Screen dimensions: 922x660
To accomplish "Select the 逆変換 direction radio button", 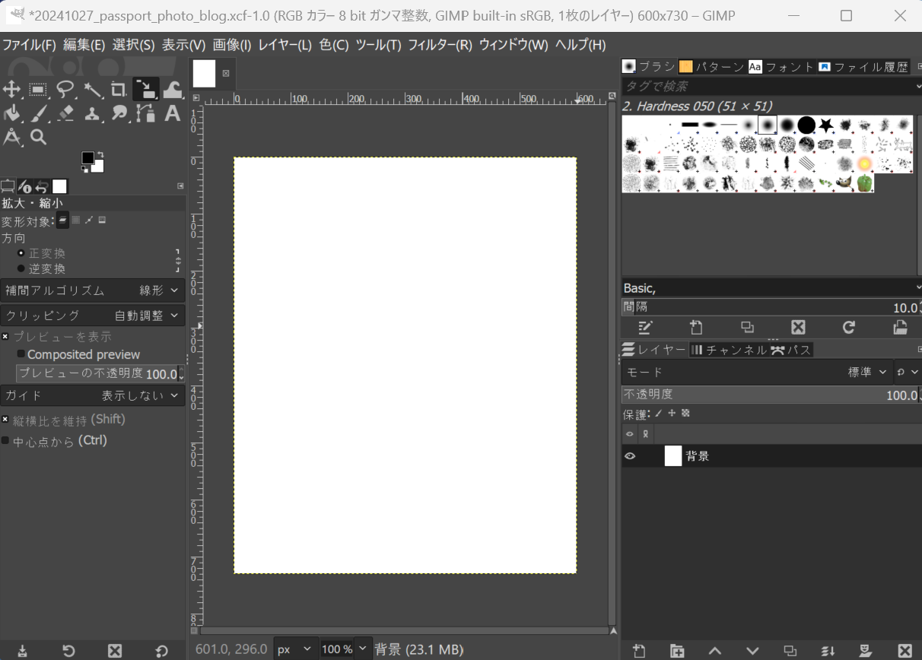I will [x=21, y=268].
